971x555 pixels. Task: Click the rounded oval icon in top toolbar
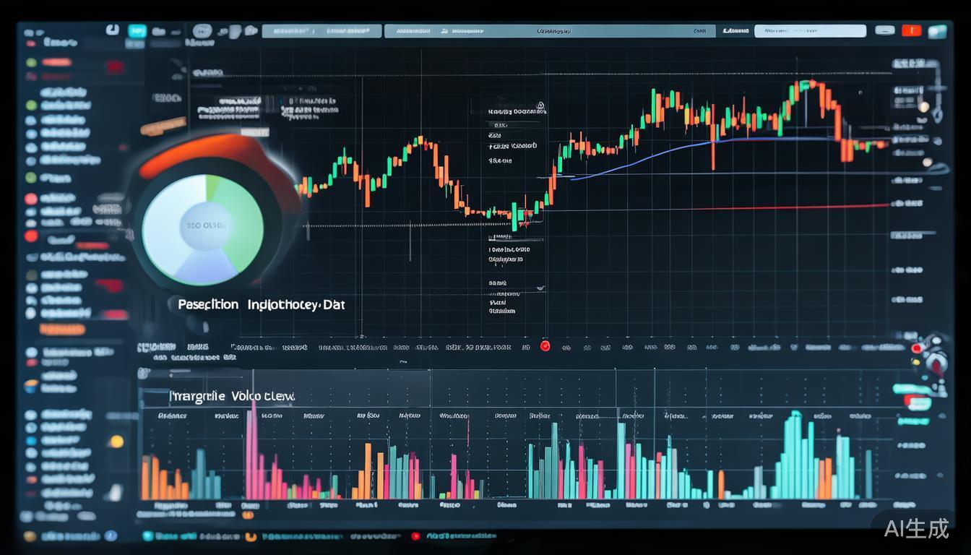(203, 31)
